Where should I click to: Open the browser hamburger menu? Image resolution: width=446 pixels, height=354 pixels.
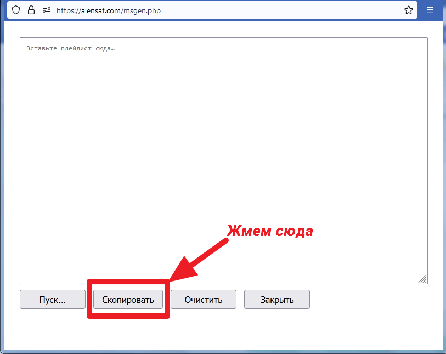click(x=430, y=10)
